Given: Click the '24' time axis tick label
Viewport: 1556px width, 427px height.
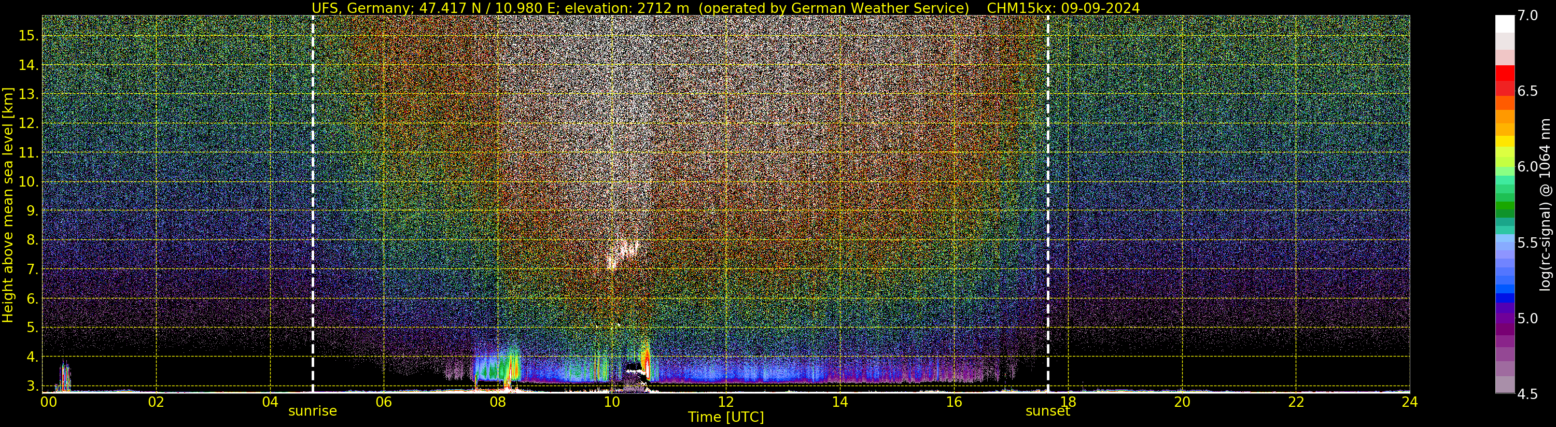Looking at the screenshot, I should tap(1409, 402).
